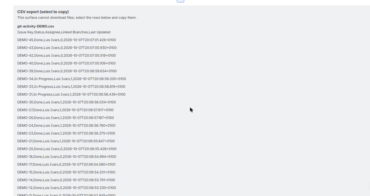Viewport: 370px width, 196px height.
Task: Click the DEMO-23 CSV row
Action: 66,133
